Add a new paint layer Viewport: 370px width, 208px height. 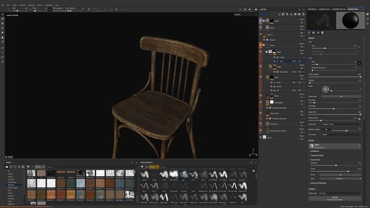coord(287,14)
